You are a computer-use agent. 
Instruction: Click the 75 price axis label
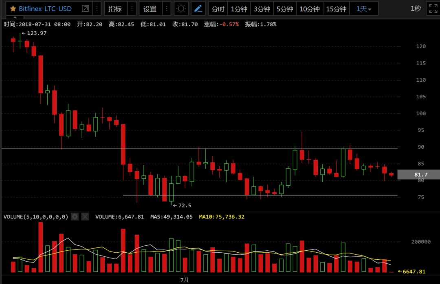421,197
